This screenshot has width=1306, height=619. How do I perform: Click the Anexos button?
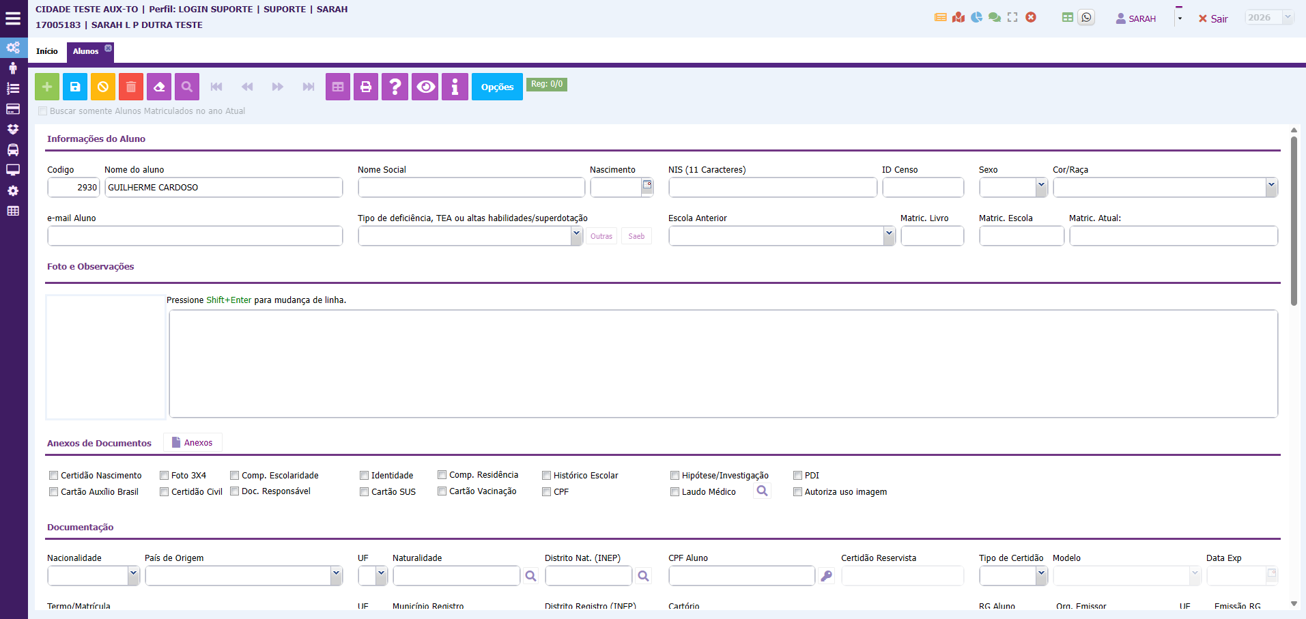(x=193, y=443)
